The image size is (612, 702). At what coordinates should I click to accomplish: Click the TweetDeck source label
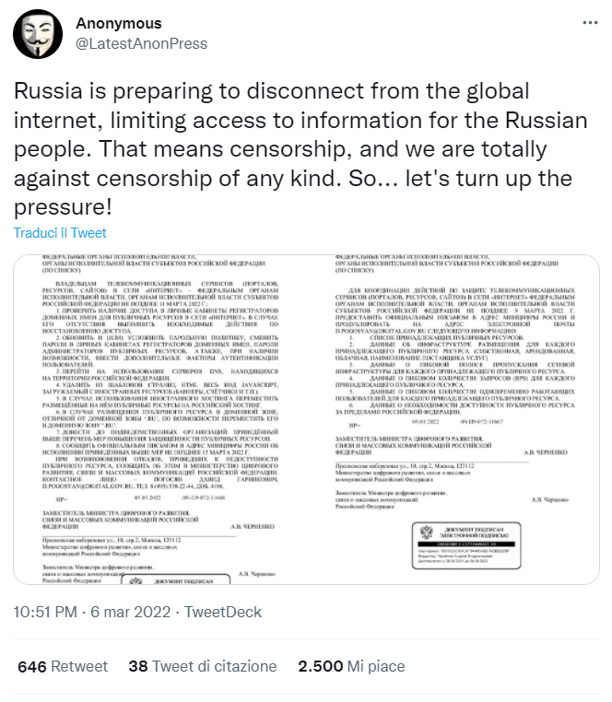pos(224,613)
